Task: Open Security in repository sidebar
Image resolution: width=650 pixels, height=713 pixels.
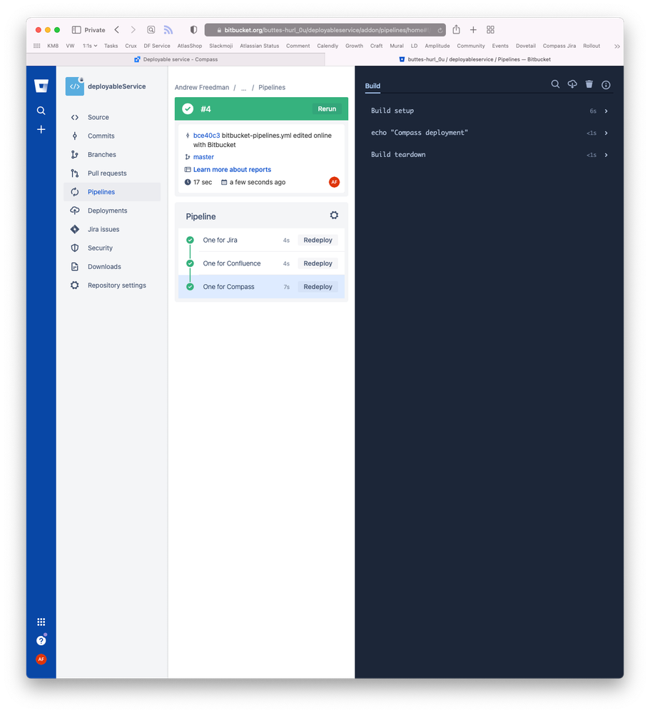Action: pyautogui.click(x=112, y=248)
